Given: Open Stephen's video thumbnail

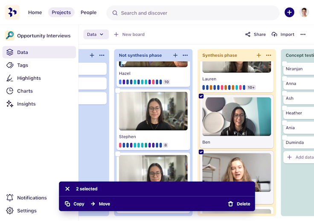Looking at the screenshot, I should click(154, 111).
